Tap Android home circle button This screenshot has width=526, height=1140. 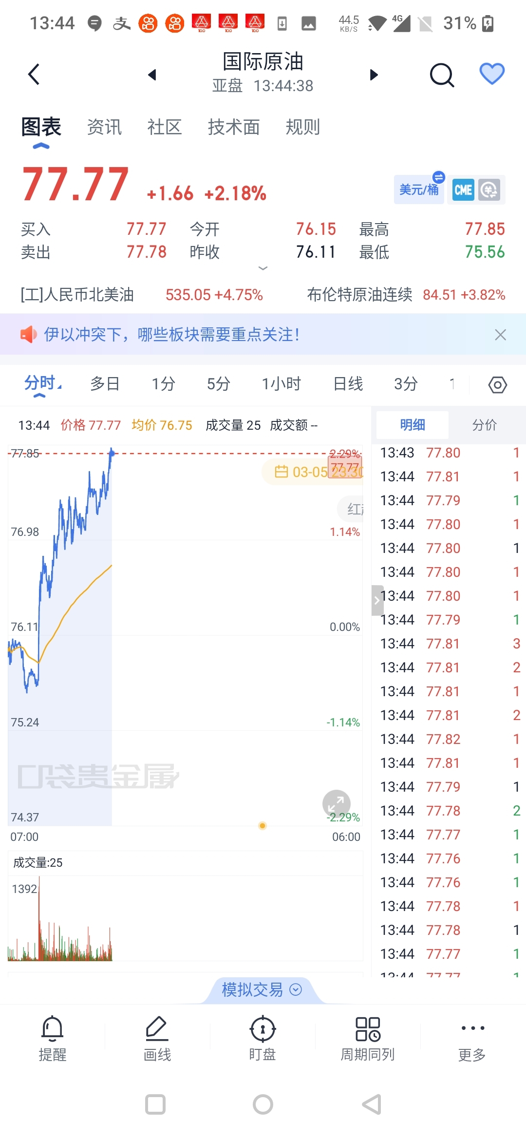tap(263, 1104)
